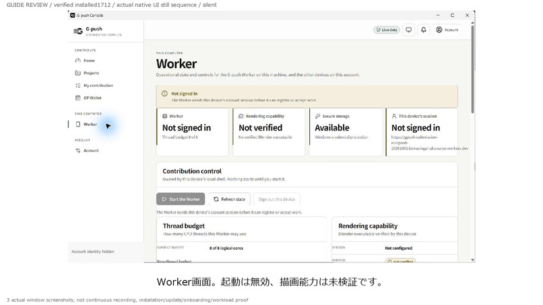This screenshot has width=543, height=305.
Task: Click the Worker status card icon
Action: (165, 116)
